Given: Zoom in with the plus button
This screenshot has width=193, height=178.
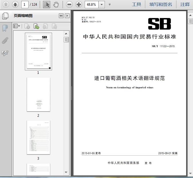Looking at the screenshot, I should 79,4.
